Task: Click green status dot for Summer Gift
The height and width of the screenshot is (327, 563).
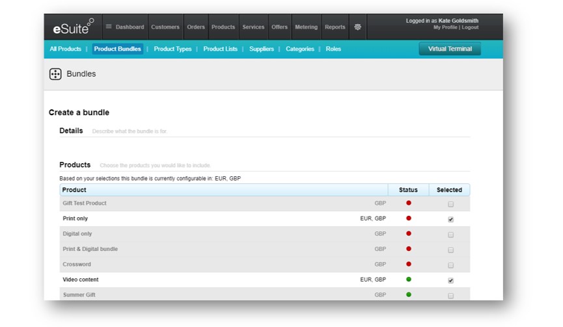Action: point(409,294)
